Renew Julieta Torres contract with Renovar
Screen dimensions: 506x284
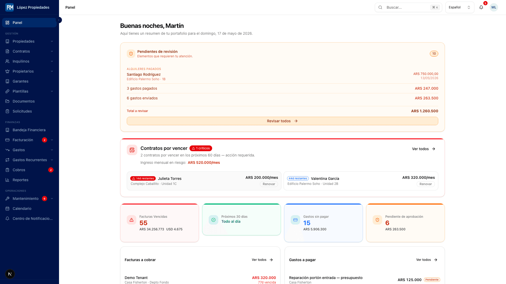pyautogui.click(x=269, y=184)
